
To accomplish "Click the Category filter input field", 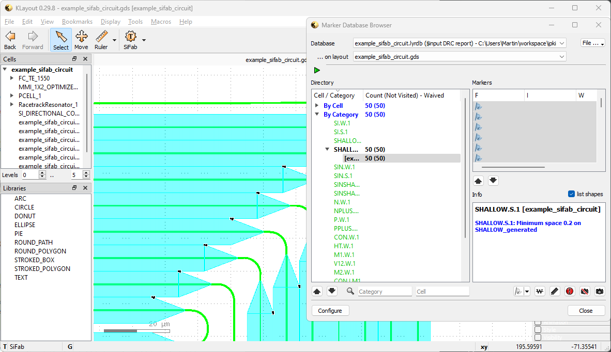I will 385,292.
